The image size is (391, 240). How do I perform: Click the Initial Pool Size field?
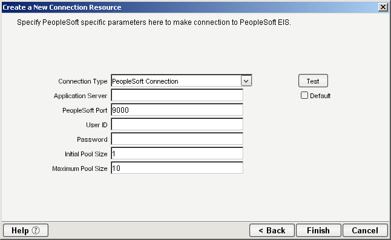(x=177, y=153)
